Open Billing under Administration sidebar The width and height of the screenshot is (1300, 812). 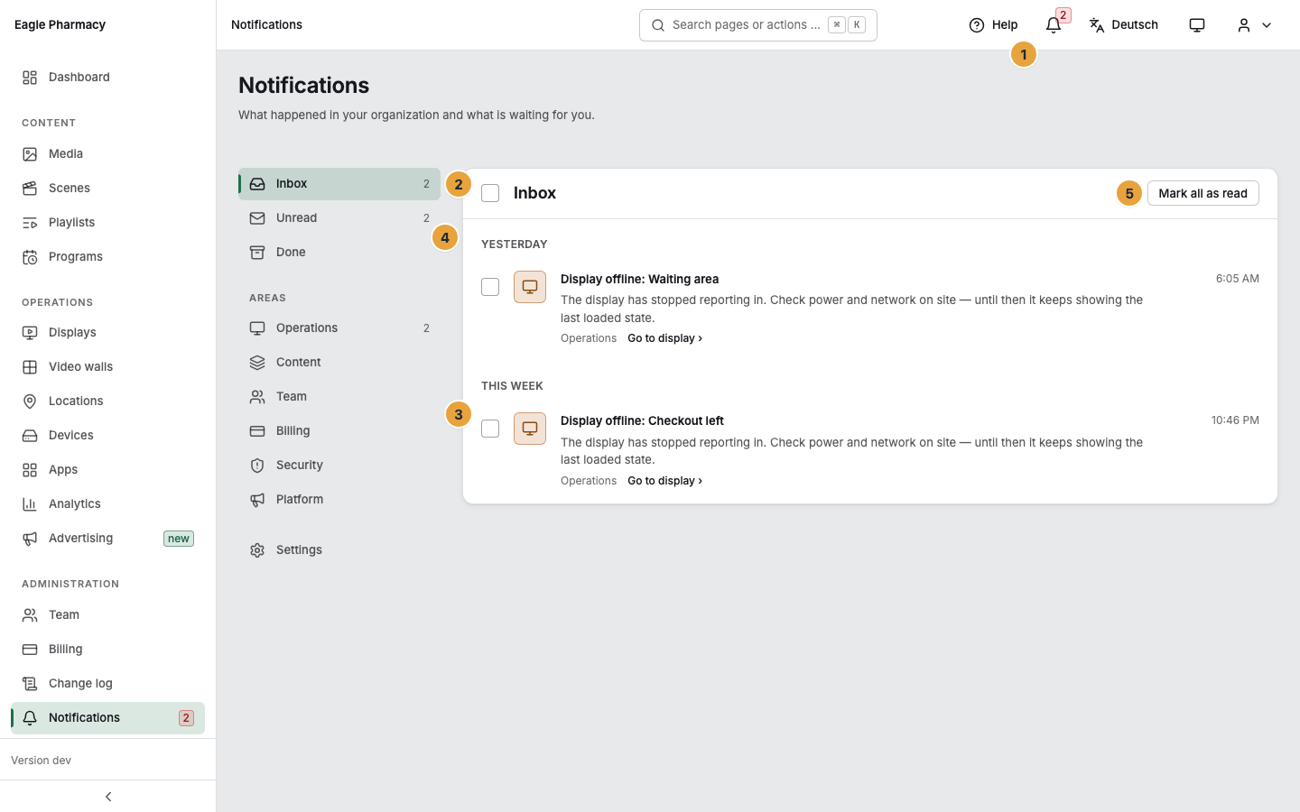click(x=107, y=650)
